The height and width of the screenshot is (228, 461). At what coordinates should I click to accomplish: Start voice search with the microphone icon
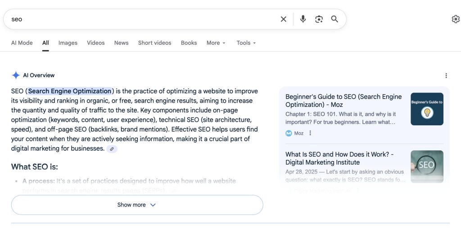pyautogui.click(x=303, y=19)
